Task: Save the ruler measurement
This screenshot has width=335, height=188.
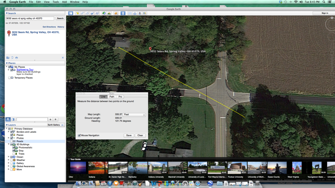Action: (129, 135)
